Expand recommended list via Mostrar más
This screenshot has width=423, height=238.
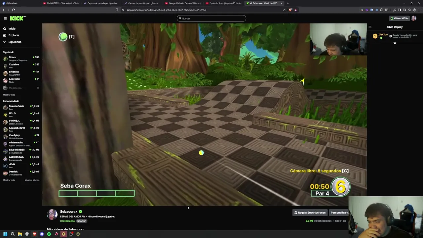[9, 180]
